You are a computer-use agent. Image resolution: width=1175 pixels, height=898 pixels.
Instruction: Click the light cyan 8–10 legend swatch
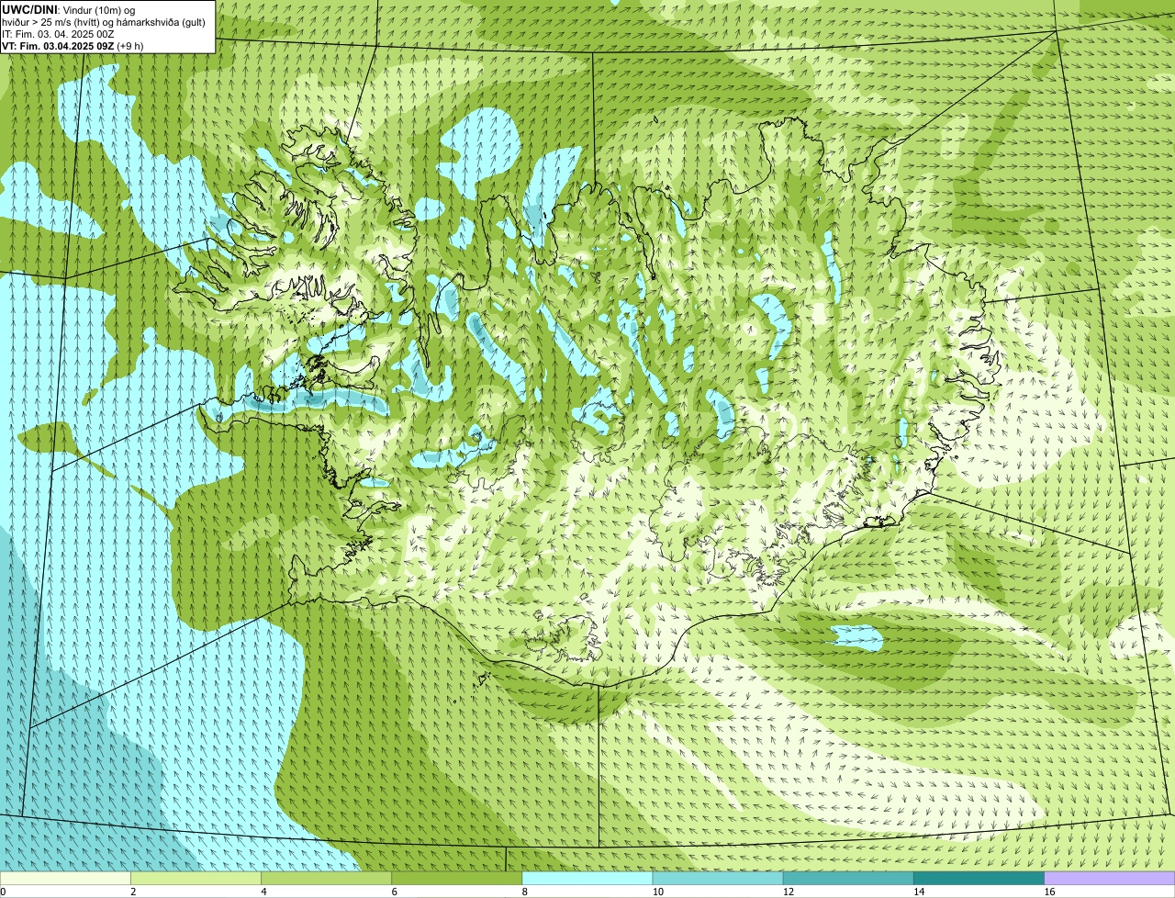click(587, 879)
